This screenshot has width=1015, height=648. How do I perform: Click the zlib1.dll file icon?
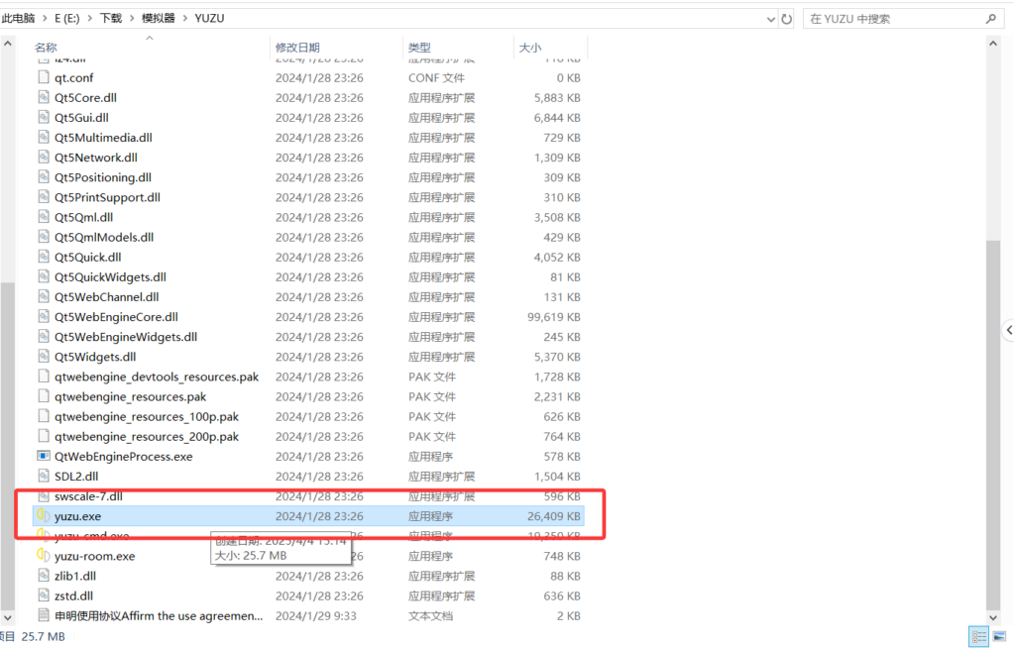[44, 576]
